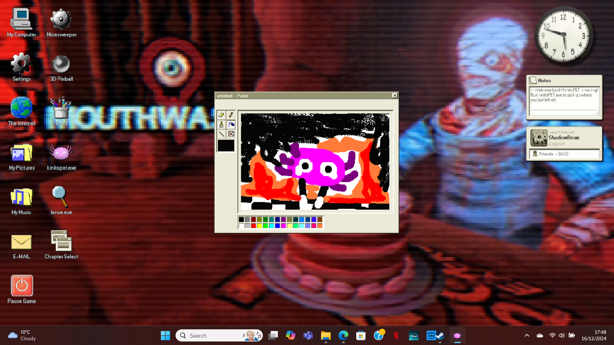The width and height of the screenshot is (614, 345).
Task: Close the untitled Paint window
Action: point(395,96)
